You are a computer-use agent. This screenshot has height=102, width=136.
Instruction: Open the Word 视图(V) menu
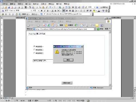tap(20, 4)
